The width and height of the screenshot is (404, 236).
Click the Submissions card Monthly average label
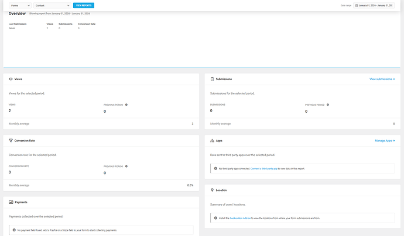(x=220, y=124)
